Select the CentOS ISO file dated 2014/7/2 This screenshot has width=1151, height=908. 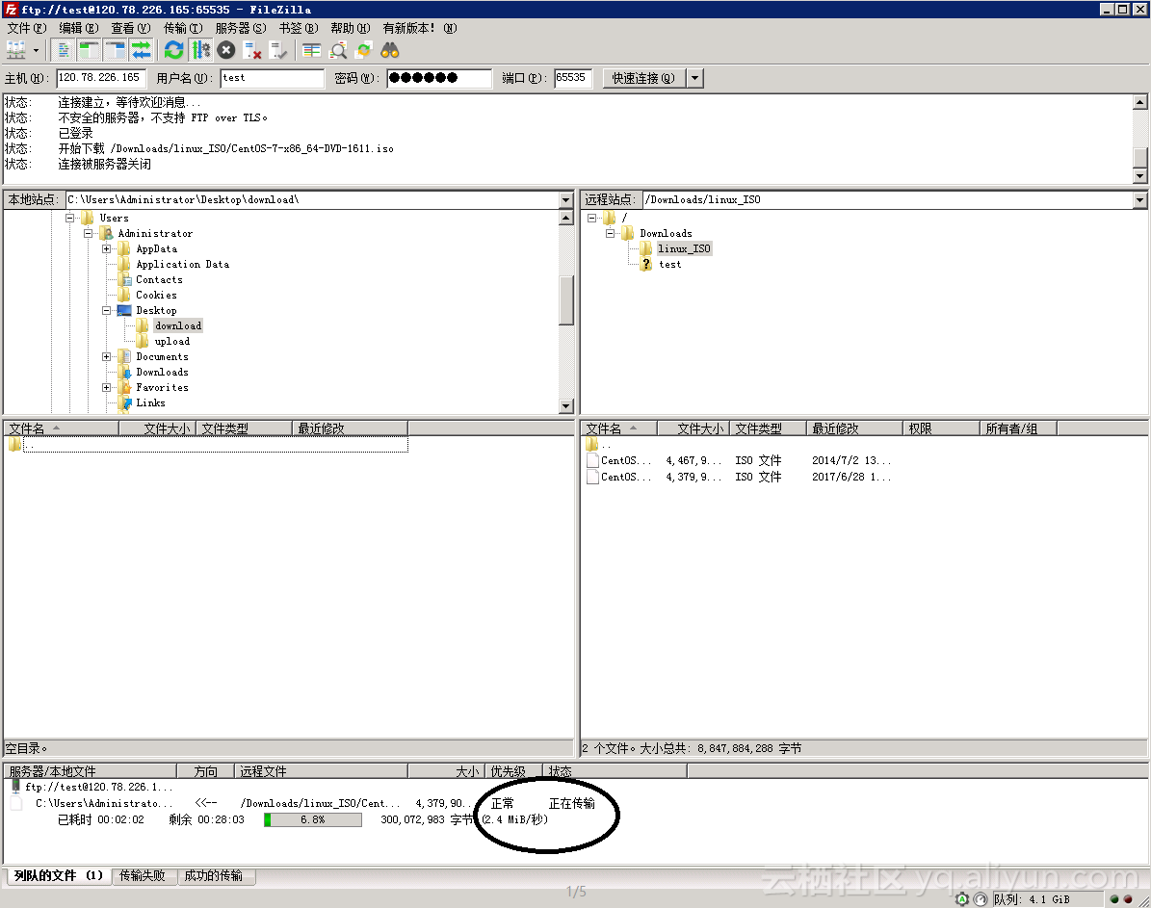pyautogui.click(x=739, y=461)
